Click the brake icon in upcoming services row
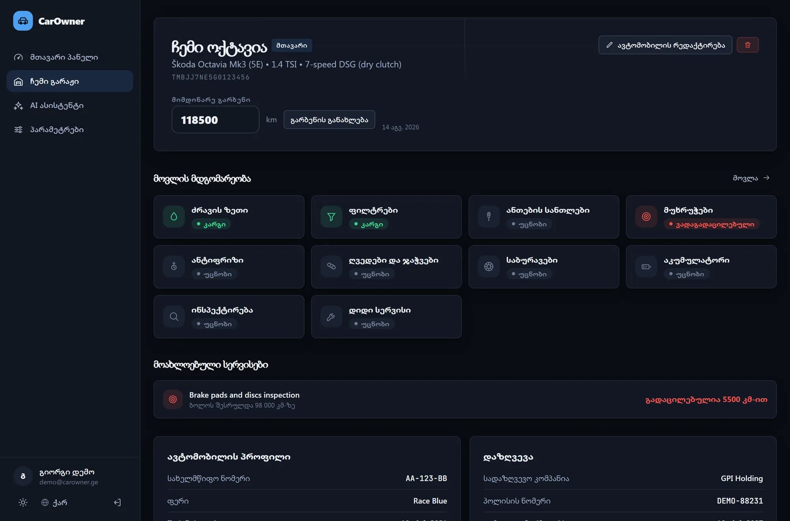The width and height of the screenshot is (790, 521). [x=173, y=399]
